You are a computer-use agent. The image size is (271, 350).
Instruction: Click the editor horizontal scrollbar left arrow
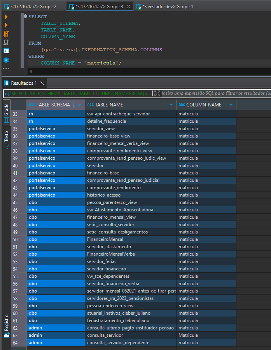(31, 71)
